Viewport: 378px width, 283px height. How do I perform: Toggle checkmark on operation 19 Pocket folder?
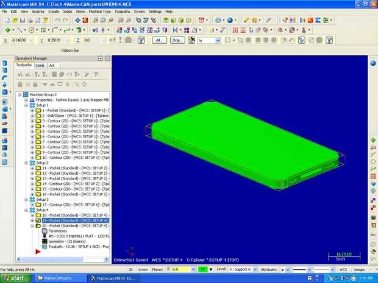point(38,220)
